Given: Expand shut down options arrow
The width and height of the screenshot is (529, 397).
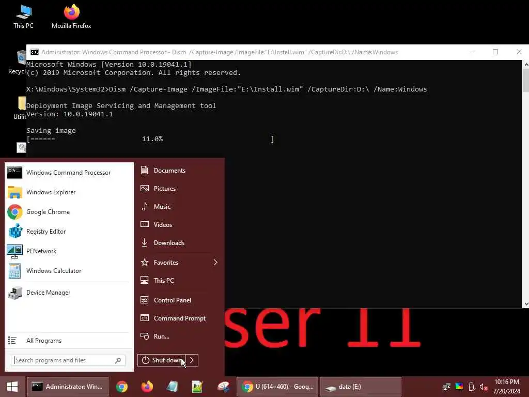Looking at the screenshot, I should tap(192, 360).
